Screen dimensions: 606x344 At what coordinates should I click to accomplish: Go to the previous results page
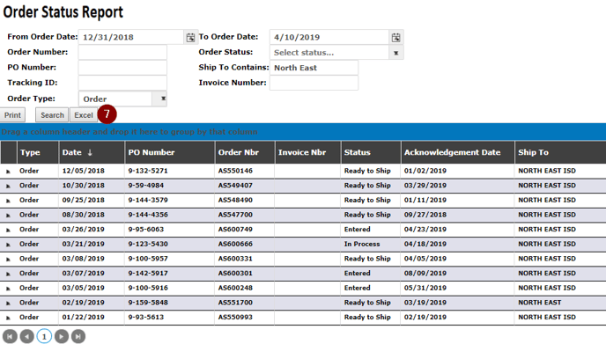(26, 336)
